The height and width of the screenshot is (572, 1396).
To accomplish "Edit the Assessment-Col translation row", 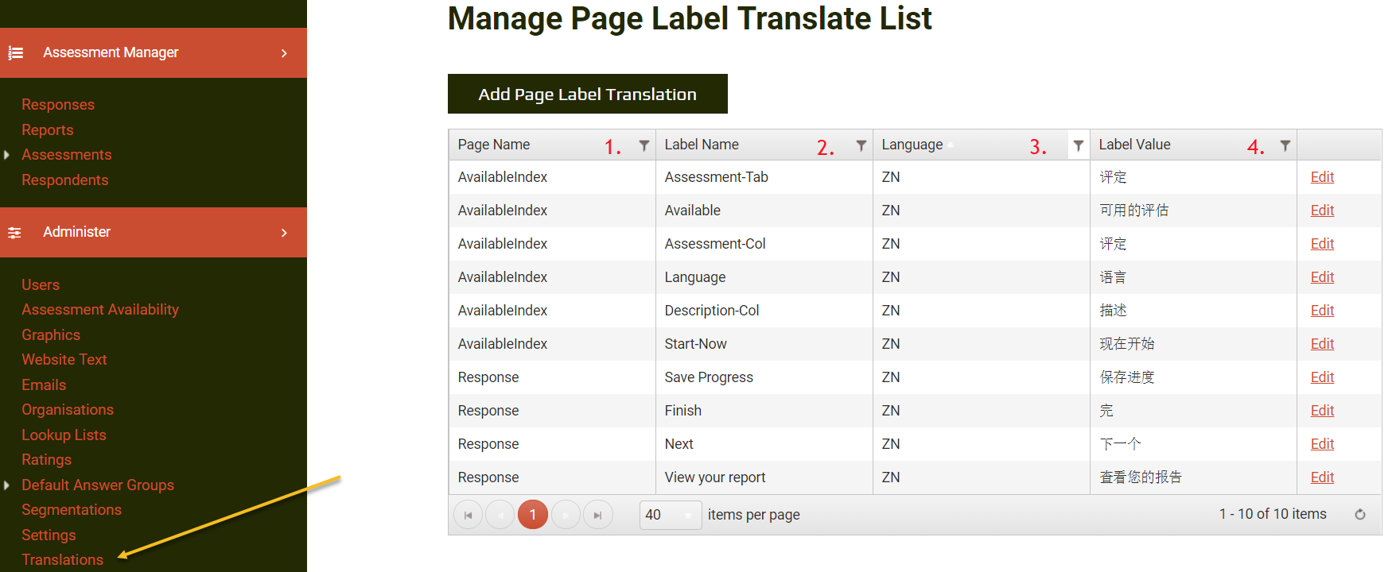I will (1322, 244).
